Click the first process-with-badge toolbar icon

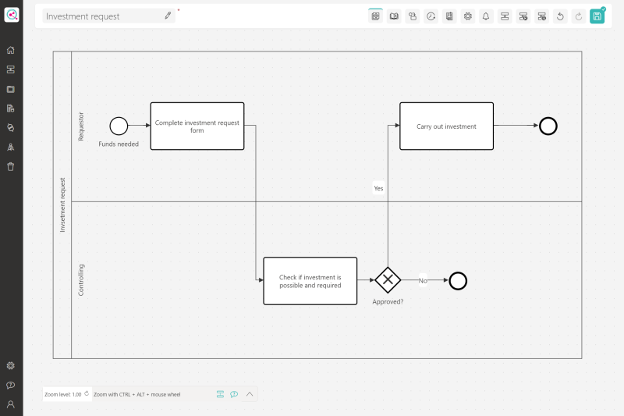(x=523, y=16)
